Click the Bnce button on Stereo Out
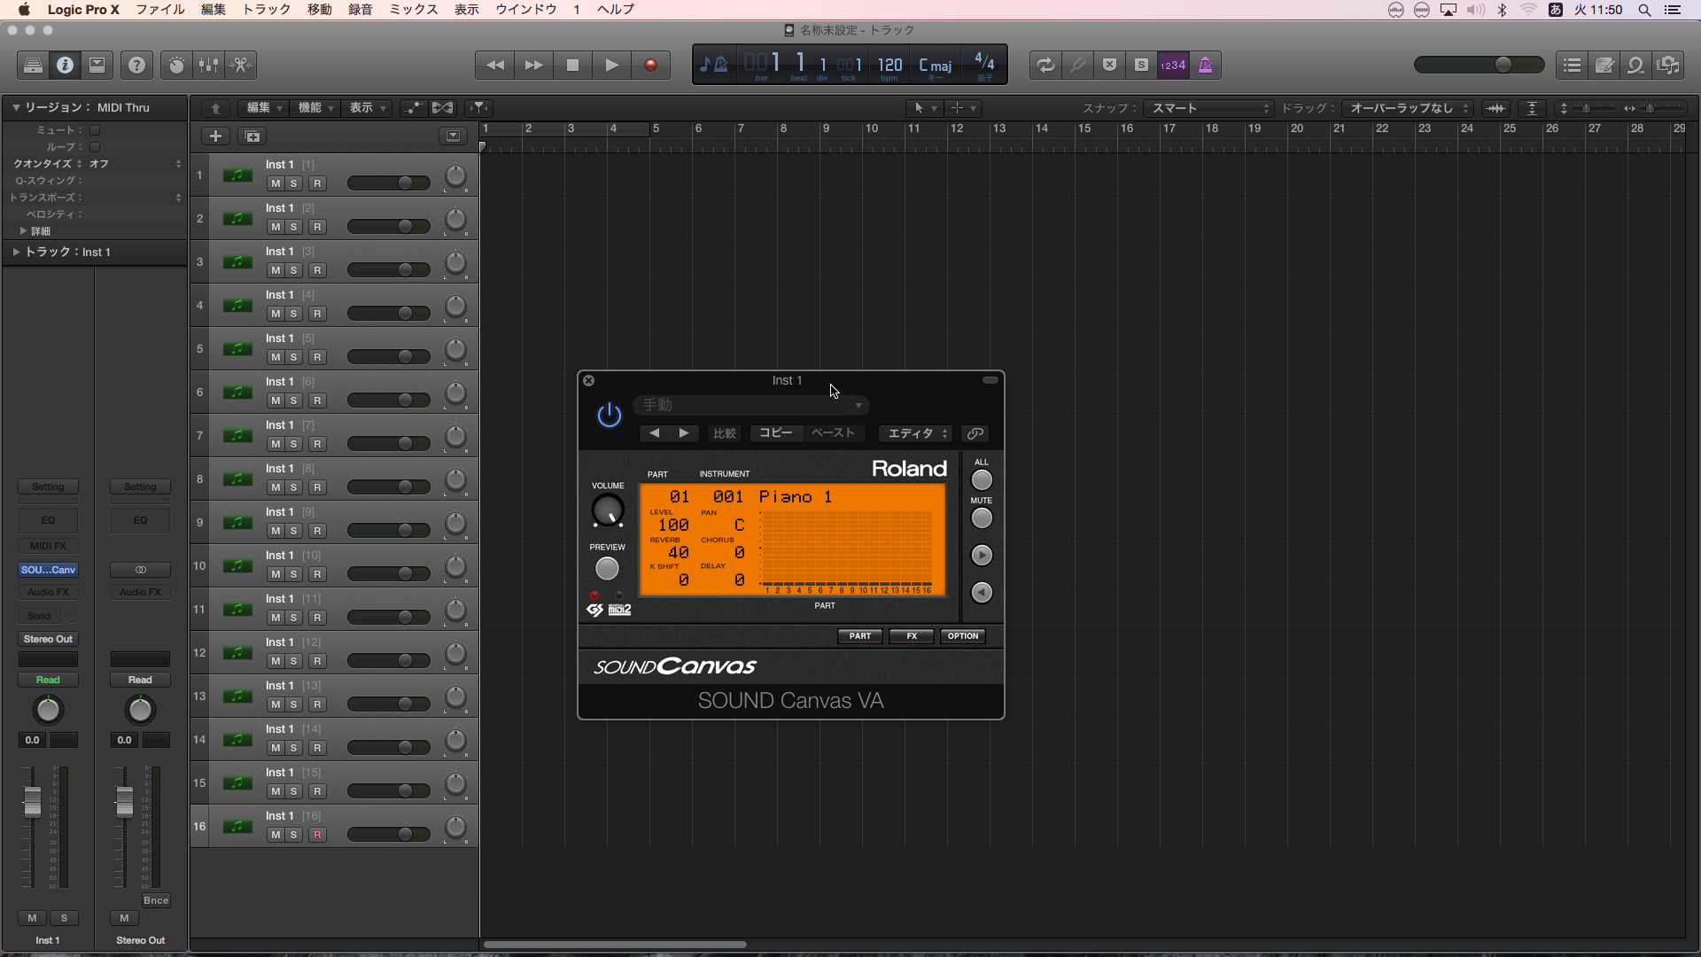Viewport: 1701px width, 957px height. tap(156, 900)
